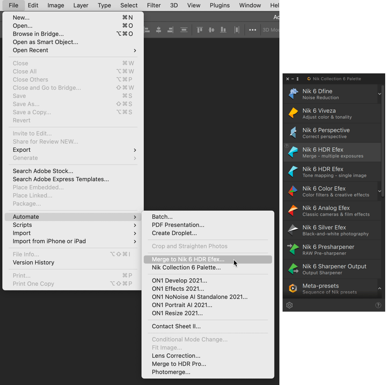Click the align left edges icon
This screenshot has width=387, height=385.
click(147, 30)
